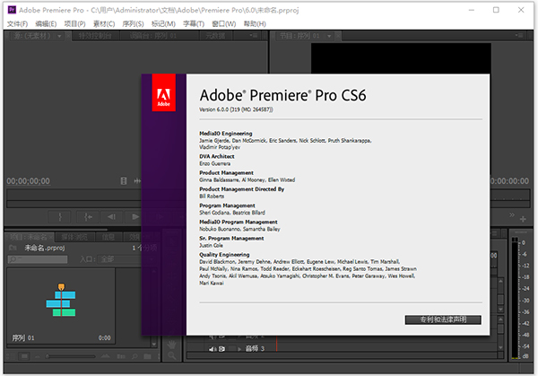Click the step back button in source monitor
538x376 pixels.
[x=111, y=216]
